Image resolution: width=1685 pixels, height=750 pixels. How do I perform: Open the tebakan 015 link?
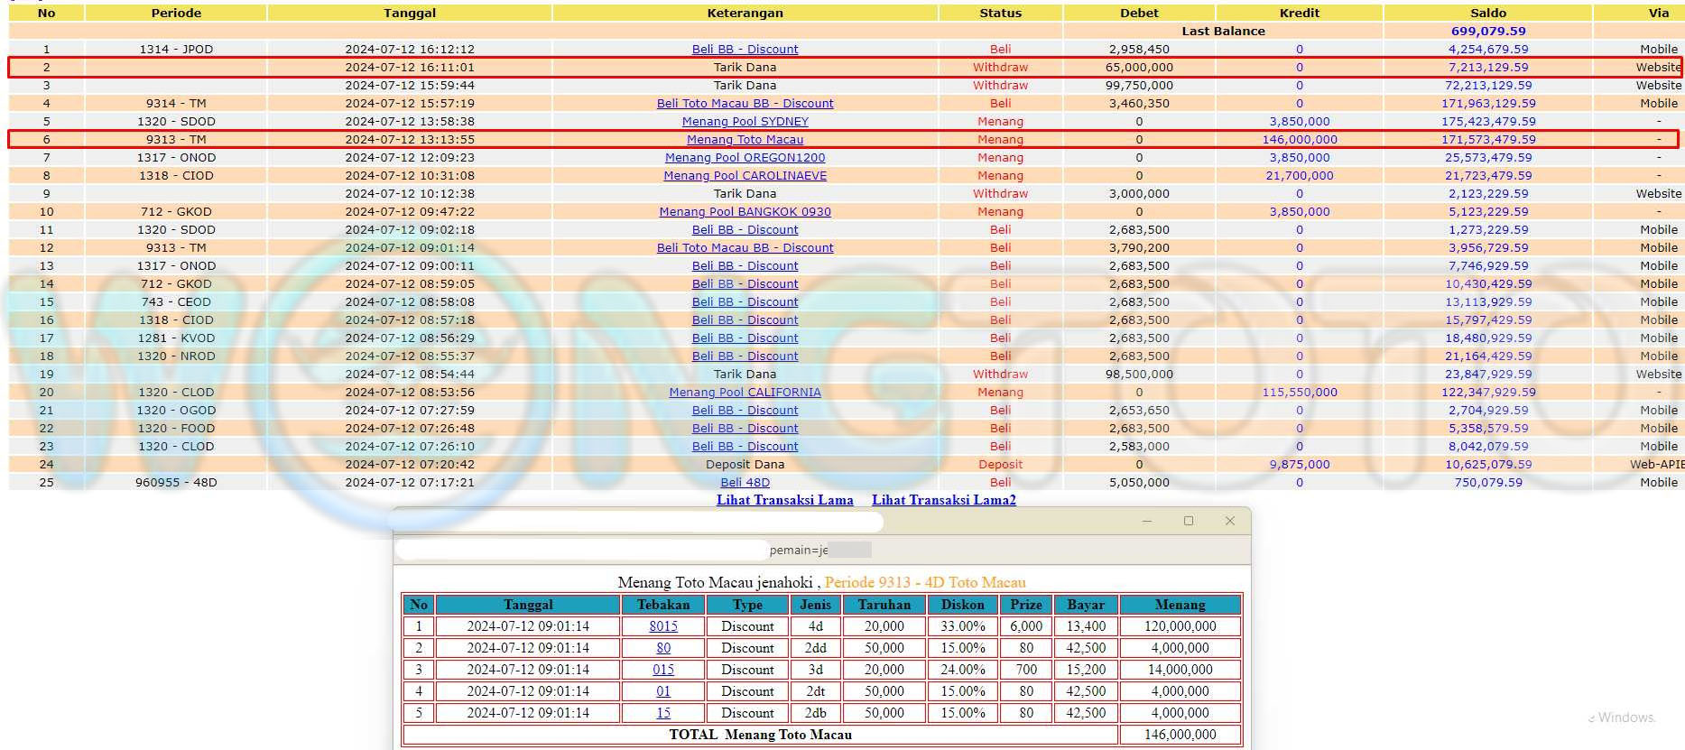663,670
